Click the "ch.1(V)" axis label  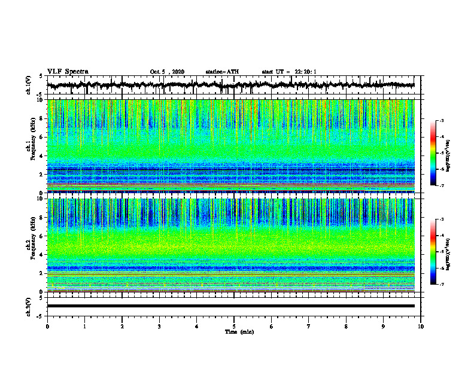pyautogui.click(x=29, y=85)
